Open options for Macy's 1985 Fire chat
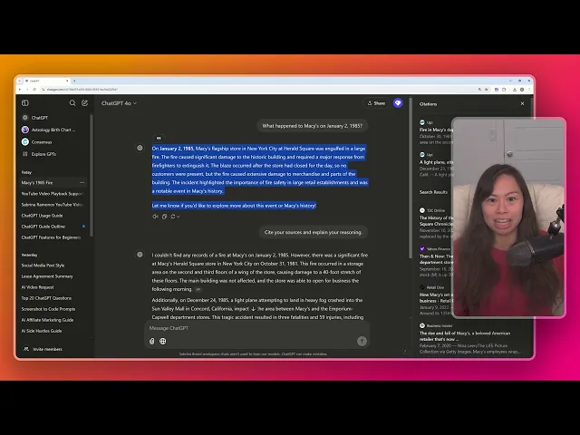 [82, 183]
